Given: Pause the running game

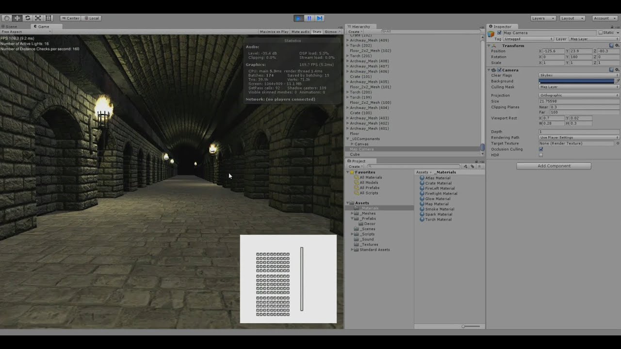Looking at the screenshot, I should [309, 18].
